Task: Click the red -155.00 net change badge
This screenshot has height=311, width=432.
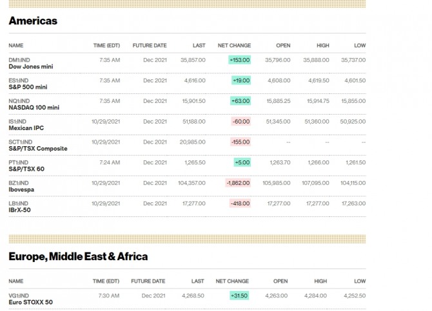Action: tap(241, 142)
